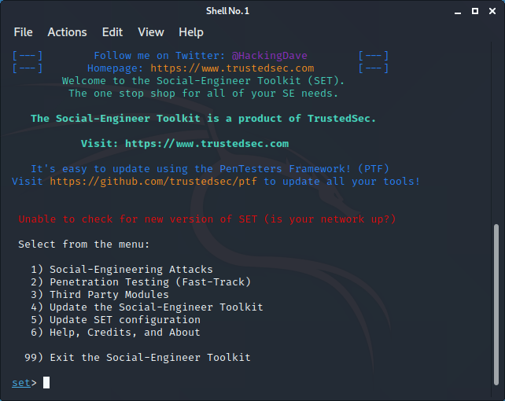Viewport: 505px width, 401px height.
Task: Minimize the Shell No.1 window
Action: click(x=458, y=12)
